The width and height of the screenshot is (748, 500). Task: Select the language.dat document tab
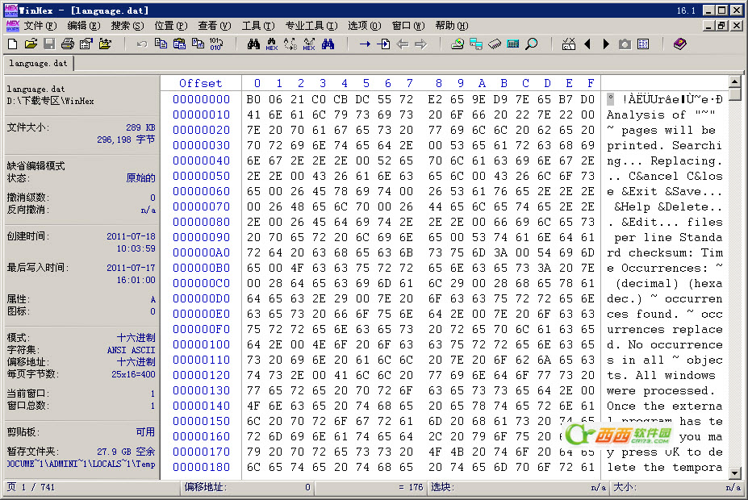click(x=38, y=64)
